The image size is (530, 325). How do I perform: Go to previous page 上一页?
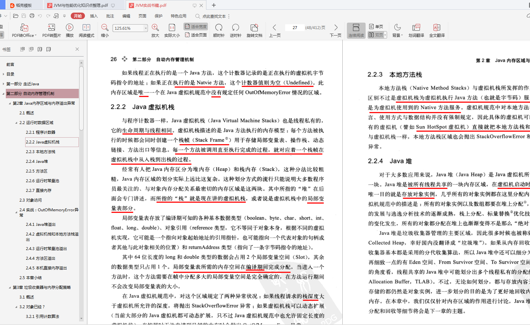(x=275, y=31)
